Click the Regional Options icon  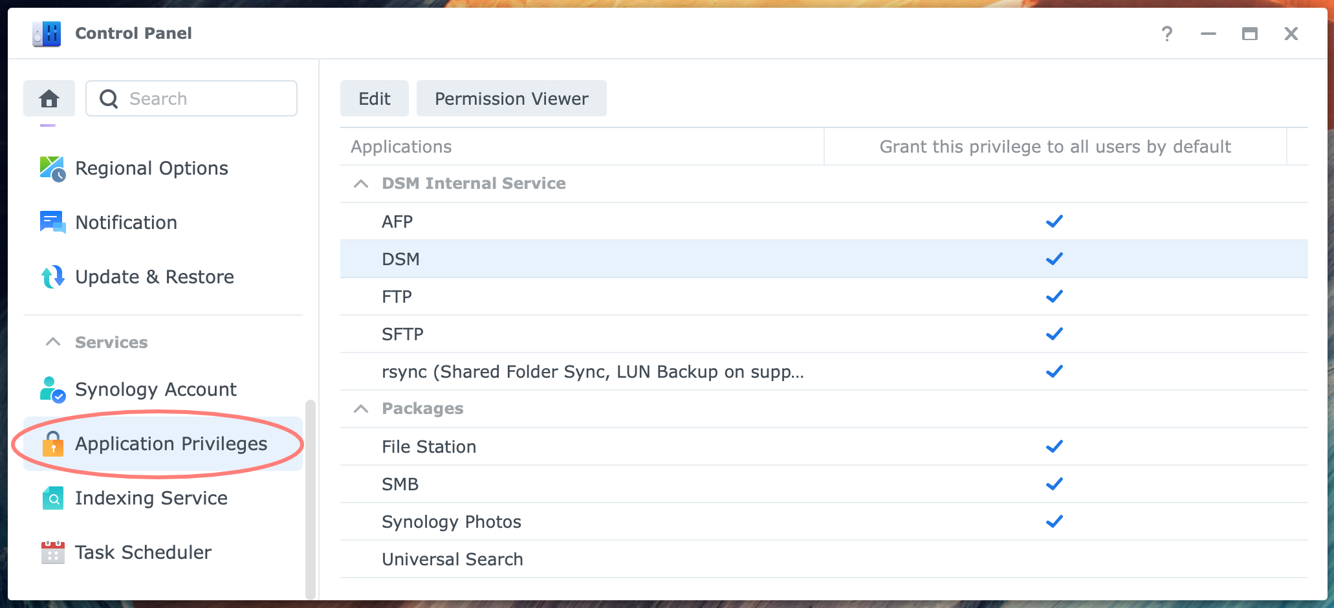52,169
